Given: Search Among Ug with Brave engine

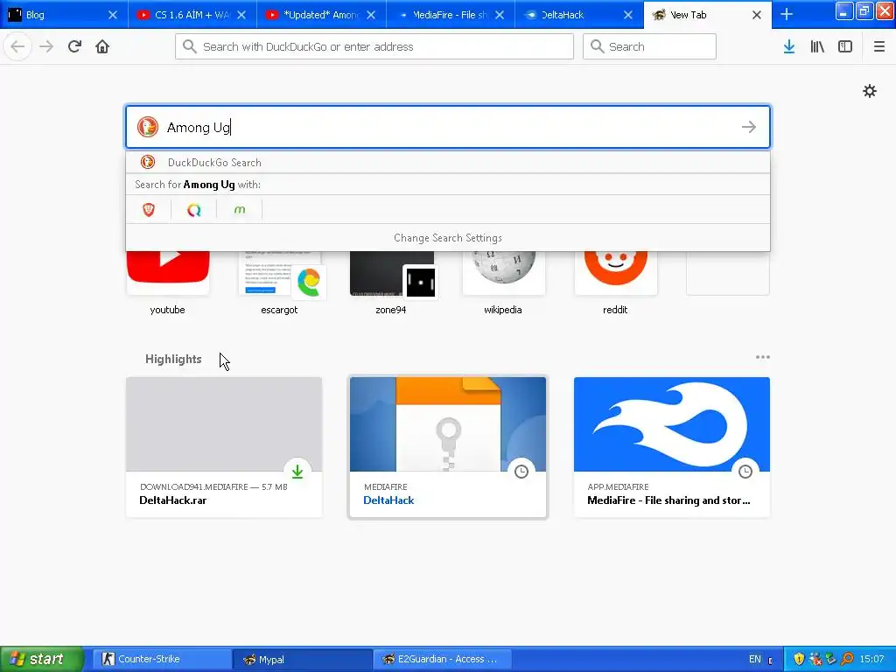Looking at the screenshot, I should click(x=149, y=210).
